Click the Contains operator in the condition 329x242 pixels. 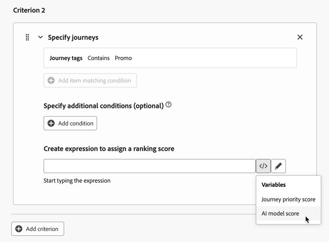click(x=99, y=58)
